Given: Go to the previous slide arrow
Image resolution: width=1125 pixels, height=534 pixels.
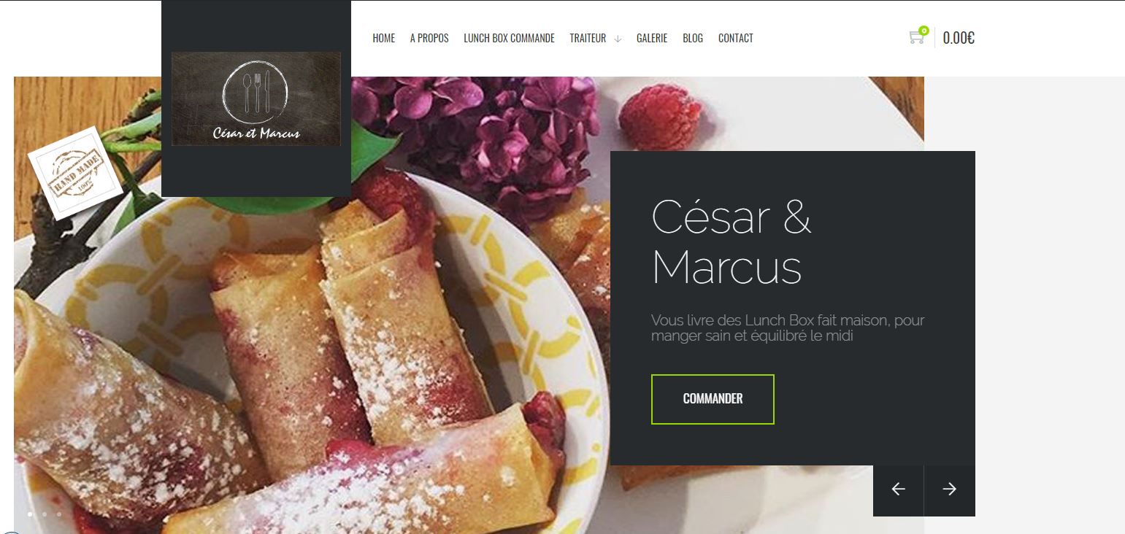Looking at the screenshot, I should pyautogui.click(x=898, y=489).
